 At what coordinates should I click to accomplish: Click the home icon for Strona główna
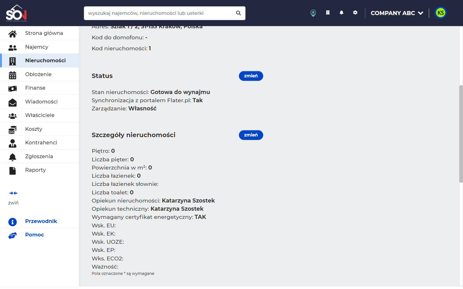(x=13, y=33)
